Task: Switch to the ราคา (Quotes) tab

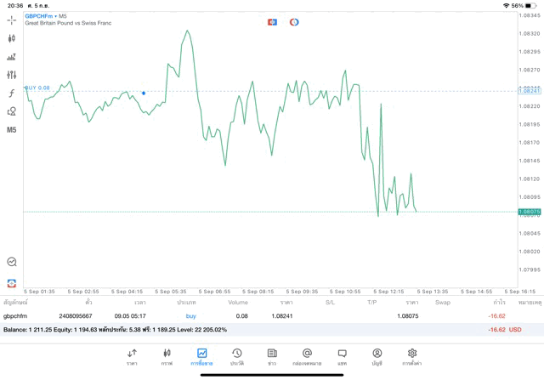Action: coord(132,357)
